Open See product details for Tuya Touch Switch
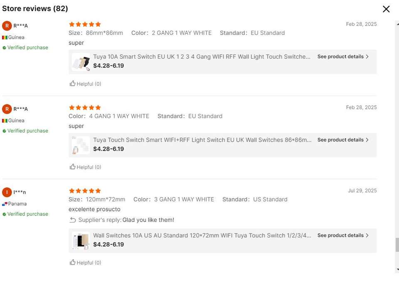This screenshot has height=285, width=399. coord(343,140)
